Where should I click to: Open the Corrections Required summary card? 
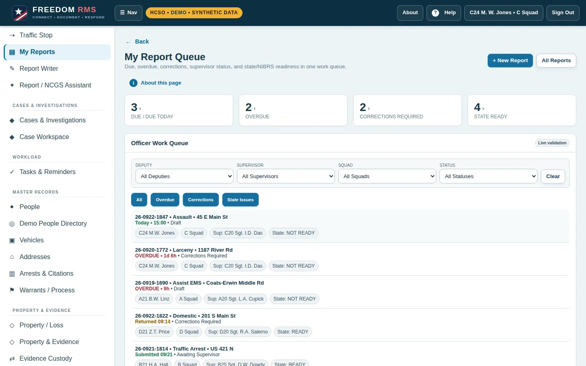point(407,110)
